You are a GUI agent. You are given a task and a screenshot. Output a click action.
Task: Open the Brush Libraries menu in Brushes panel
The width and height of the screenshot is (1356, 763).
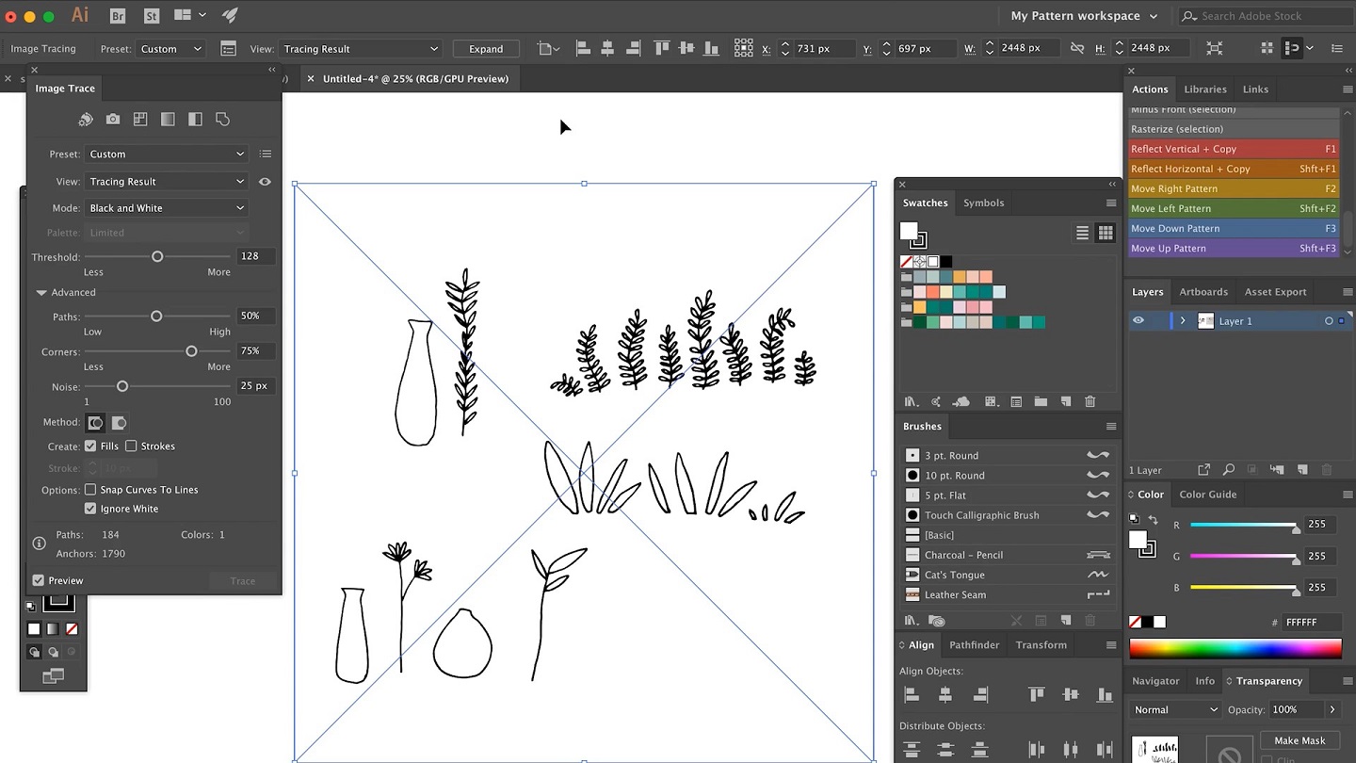911,620
